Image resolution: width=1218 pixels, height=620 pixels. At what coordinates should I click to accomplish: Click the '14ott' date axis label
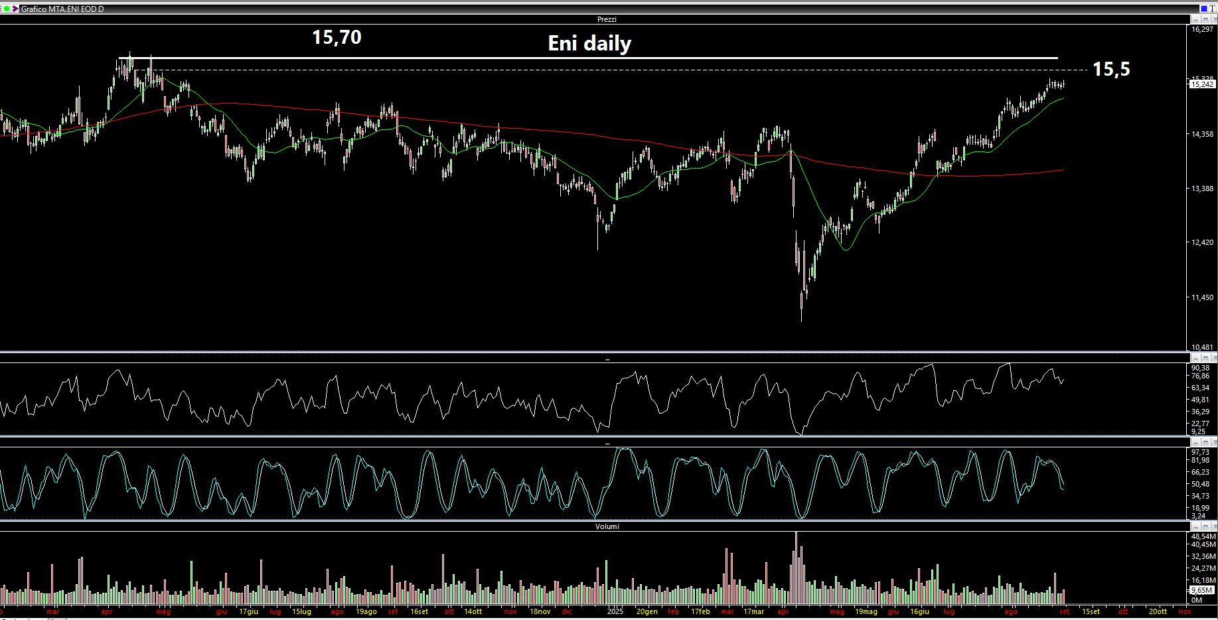(473, 611)
